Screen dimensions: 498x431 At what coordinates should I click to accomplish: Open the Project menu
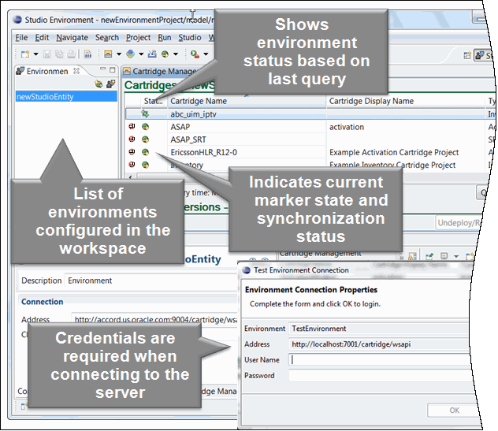[138, 38]
